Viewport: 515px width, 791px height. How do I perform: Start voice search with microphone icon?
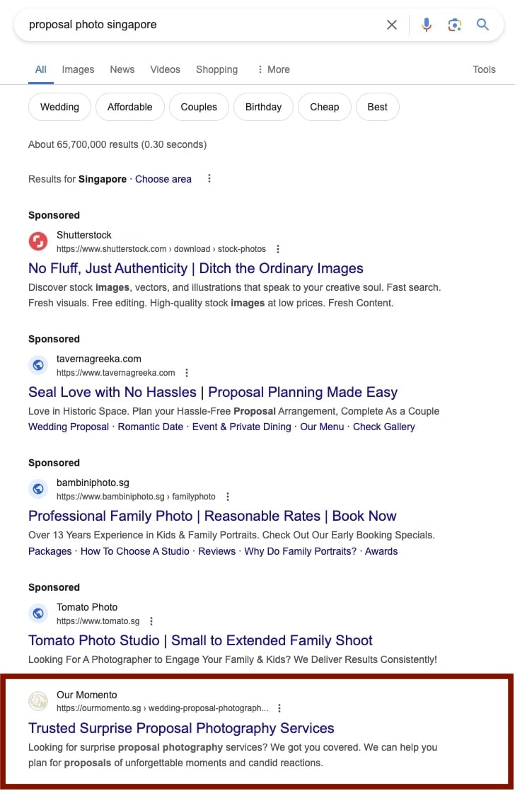tap(427, 24)
